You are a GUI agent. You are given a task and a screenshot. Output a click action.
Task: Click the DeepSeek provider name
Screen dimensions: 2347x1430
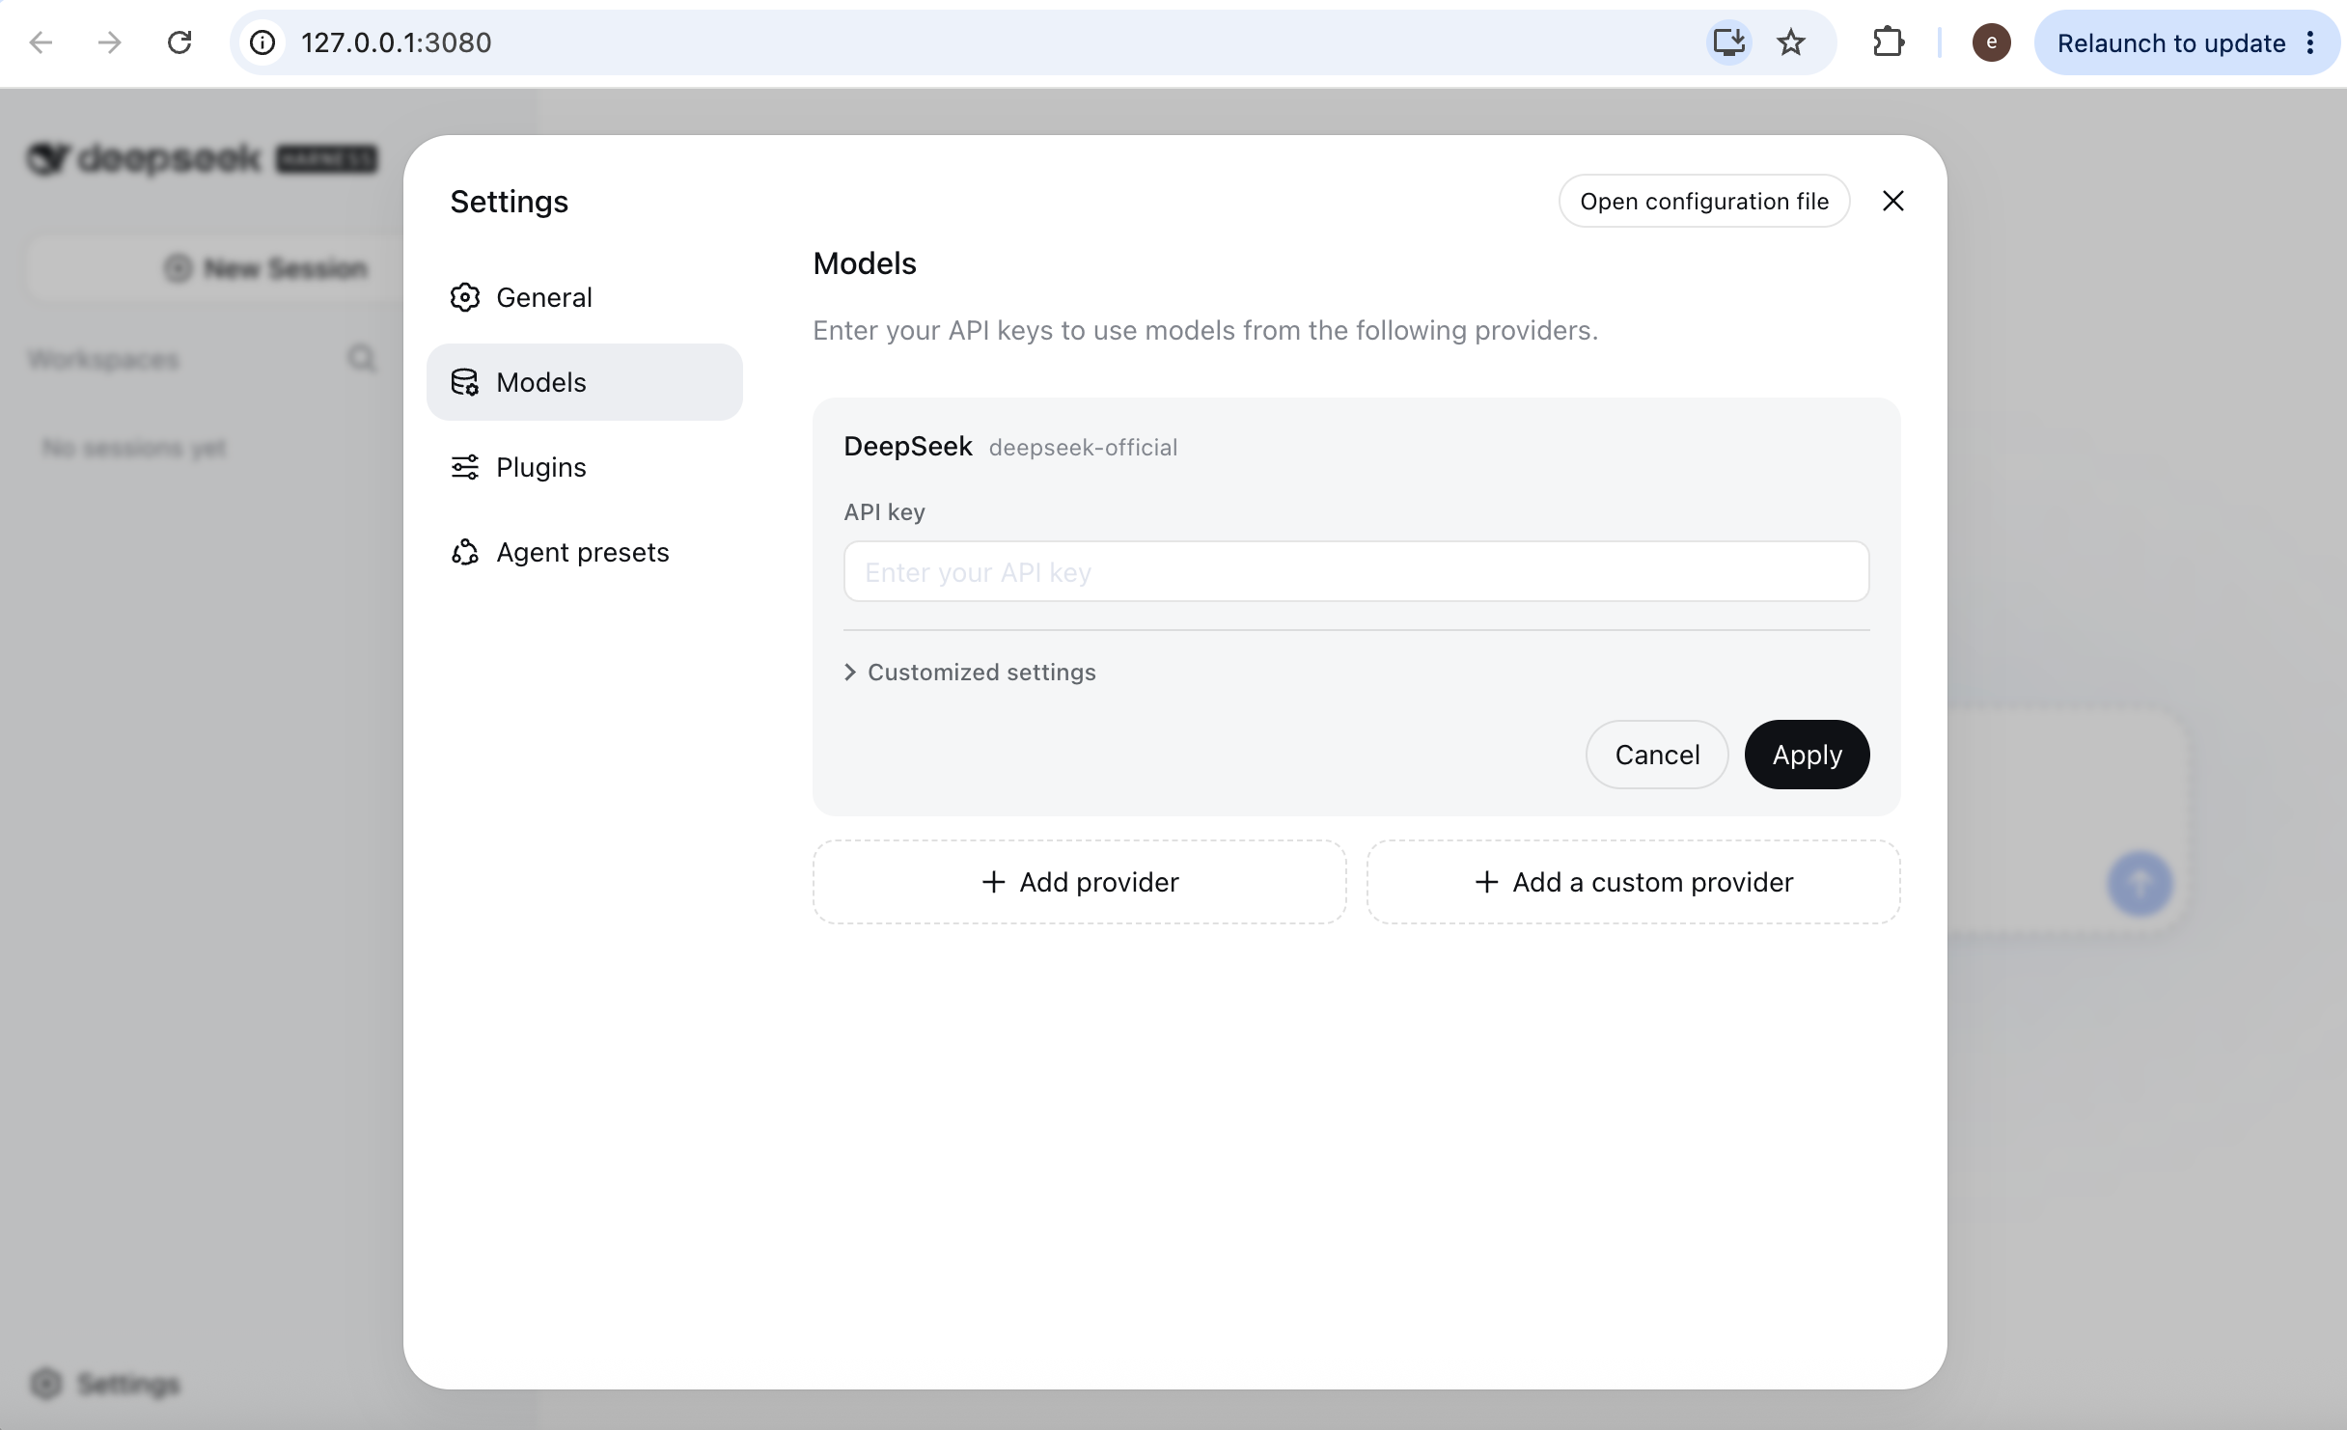point(908,446)
